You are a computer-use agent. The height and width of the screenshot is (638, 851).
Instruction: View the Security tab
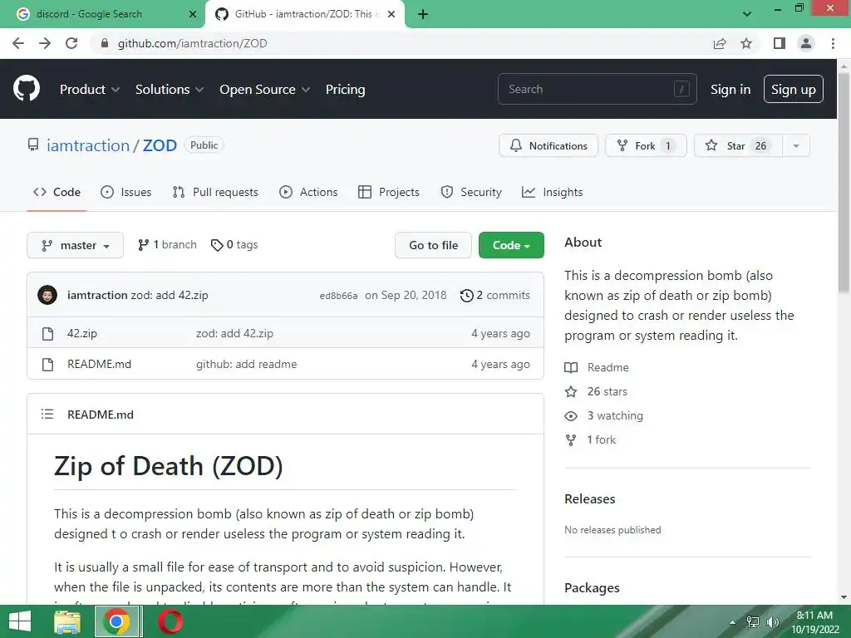(471, 192)
